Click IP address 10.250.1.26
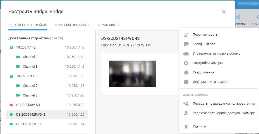 [76, 114]
